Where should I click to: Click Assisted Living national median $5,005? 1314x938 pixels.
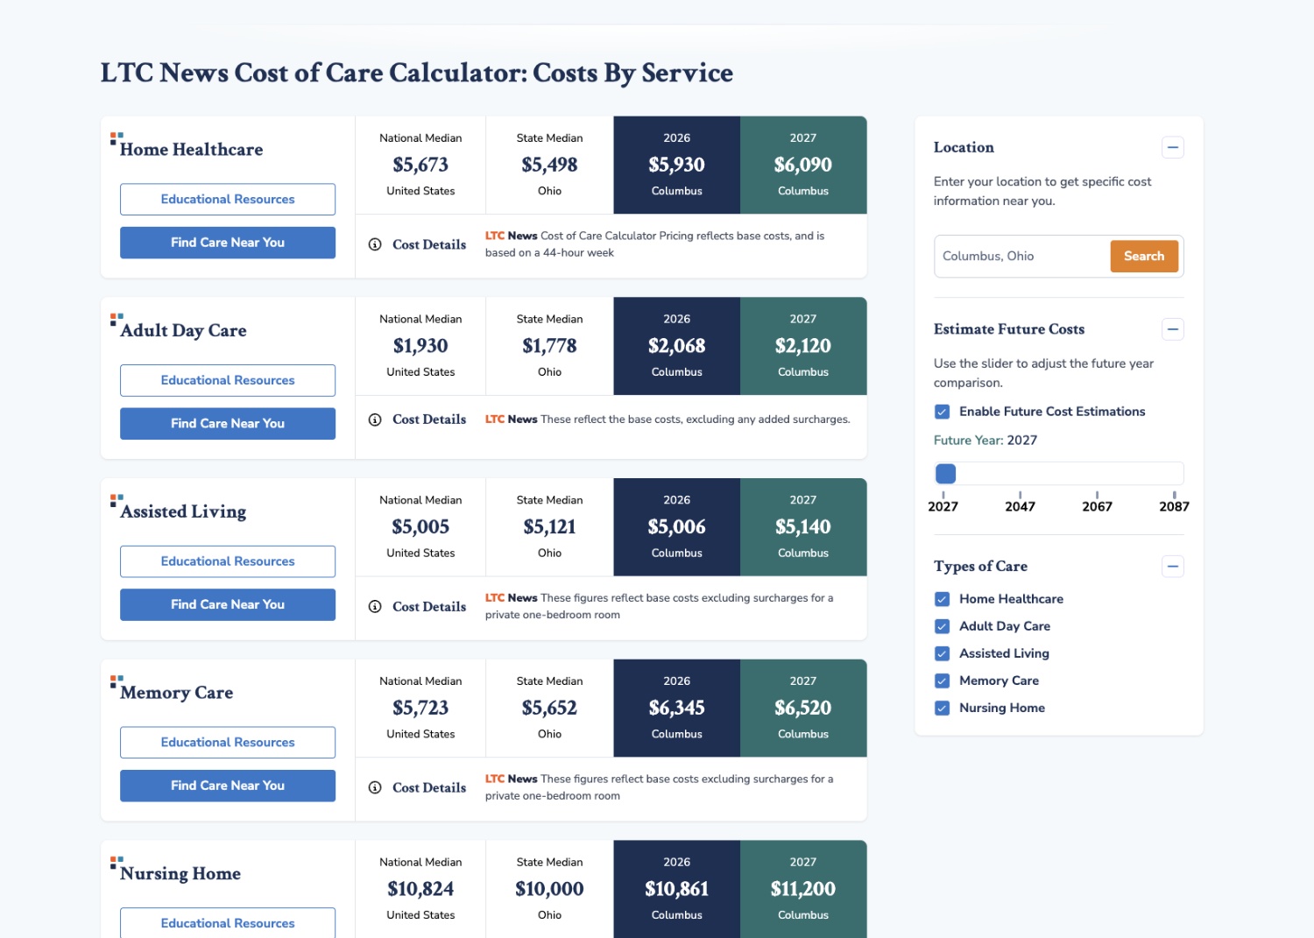tap(420, 527)
